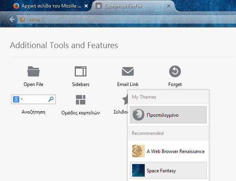The height and width of the screenshot is (181, 236).
Task: Click the Space Fantasy theme thumbnail
Action: coord(138,170)
